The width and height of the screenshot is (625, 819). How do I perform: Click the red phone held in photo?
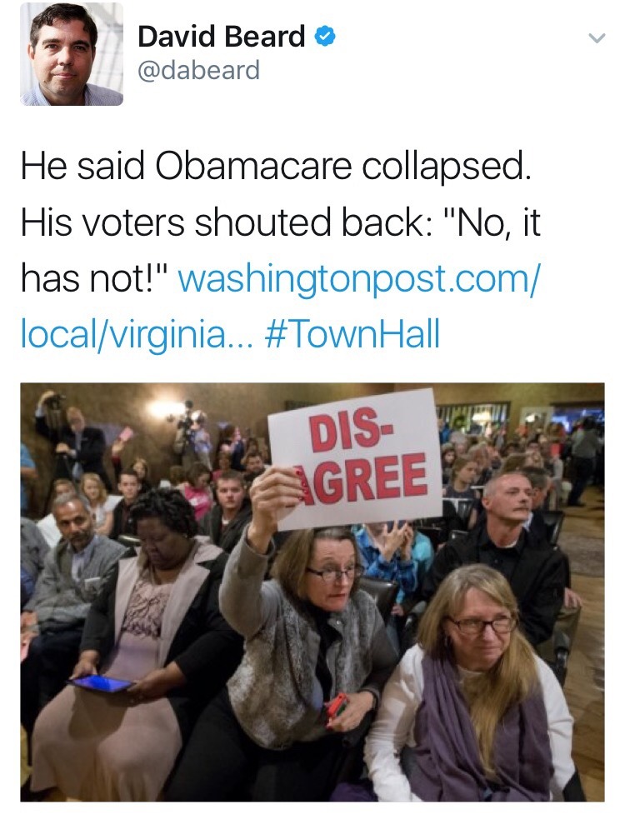337,706
